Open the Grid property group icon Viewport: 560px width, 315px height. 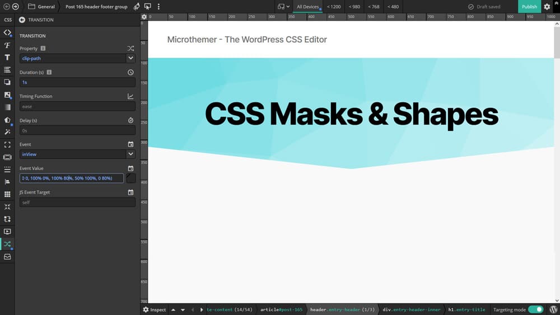[7, 194]
